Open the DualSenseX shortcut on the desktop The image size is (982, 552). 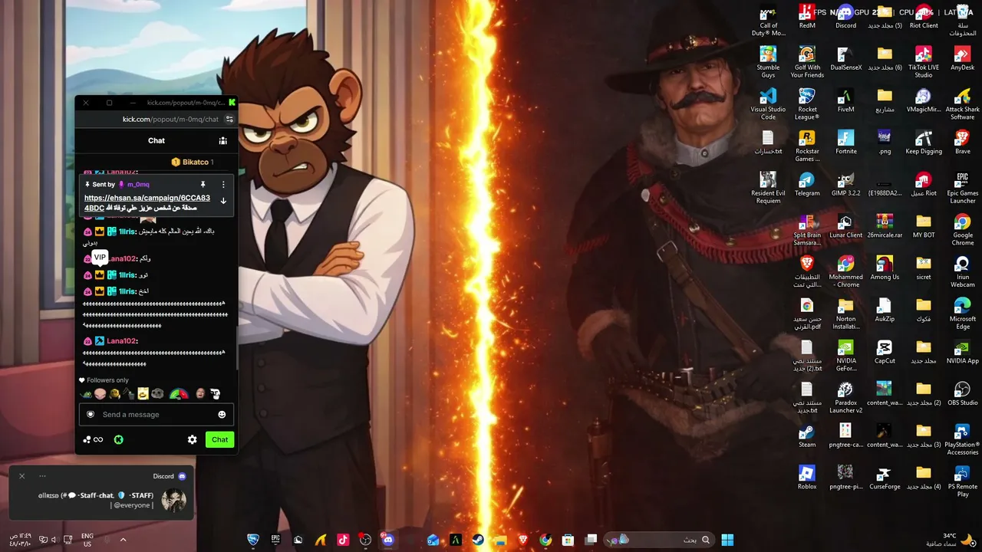pyautogui.click(x=845, y=59)
